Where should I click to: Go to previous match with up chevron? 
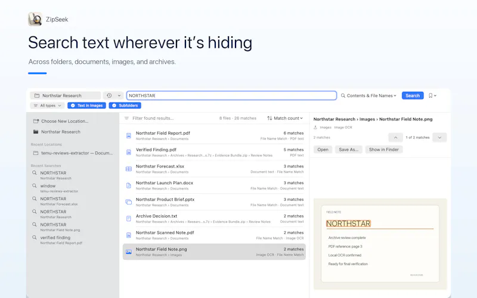[x=395, y=138]
